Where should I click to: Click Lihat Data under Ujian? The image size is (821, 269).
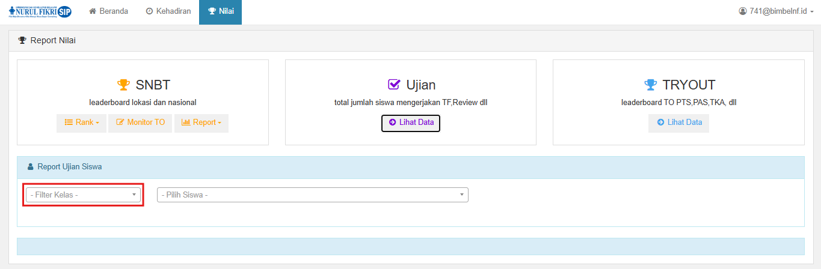click(x=411, y=122)
